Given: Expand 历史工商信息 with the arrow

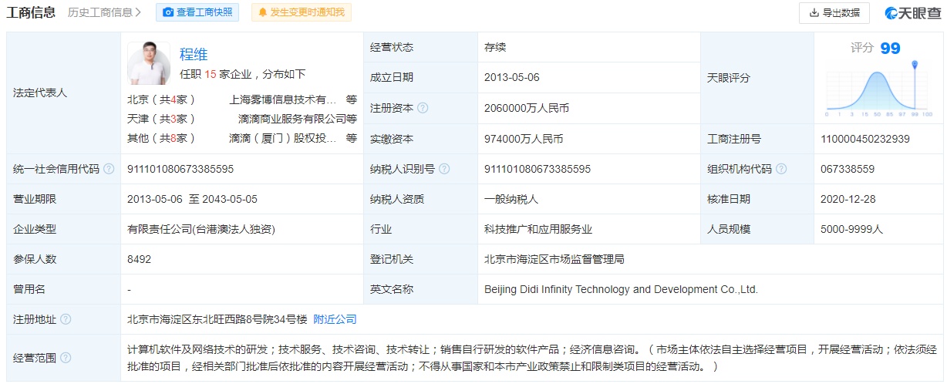Looking at the screenshot, I should click(x=138, y=12).
